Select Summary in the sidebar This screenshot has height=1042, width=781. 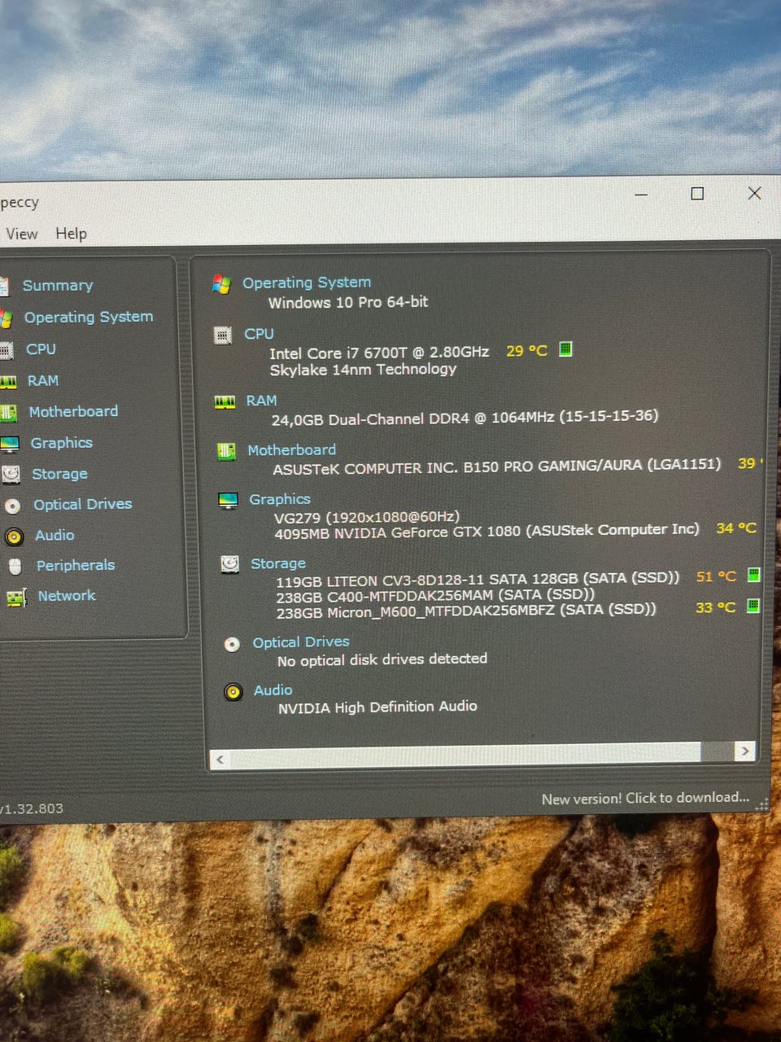click(58, 286)
